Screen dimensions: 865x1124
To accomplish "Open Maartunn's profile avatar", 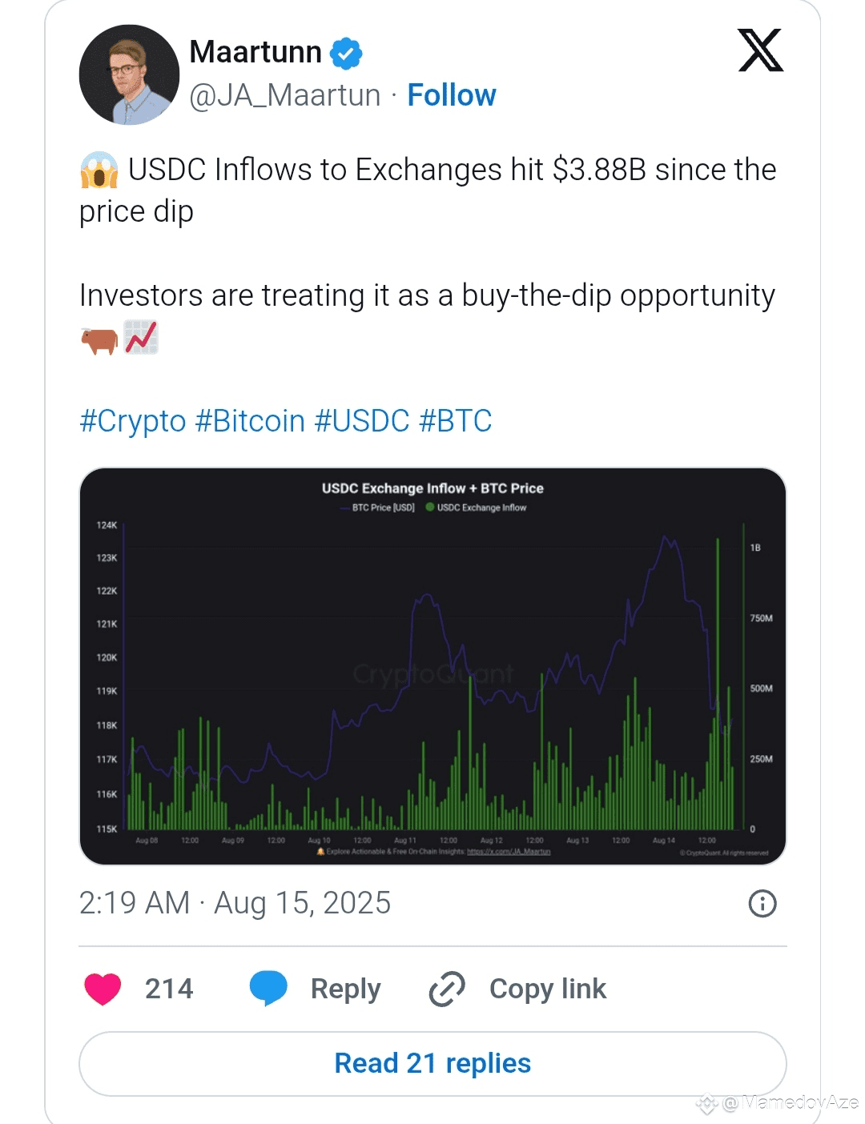I will click(129, 74).
